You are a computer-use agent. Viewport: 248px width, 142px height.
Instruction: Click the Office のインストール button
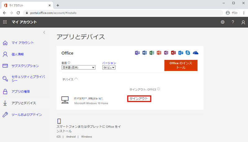pos(181,65)
